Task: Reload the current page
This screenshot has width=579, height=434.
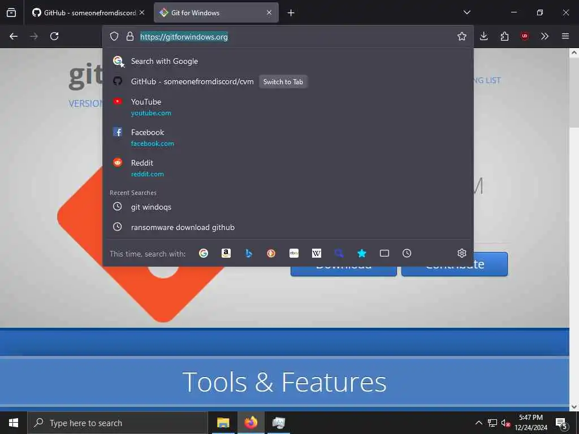Action: coord(54,36)
